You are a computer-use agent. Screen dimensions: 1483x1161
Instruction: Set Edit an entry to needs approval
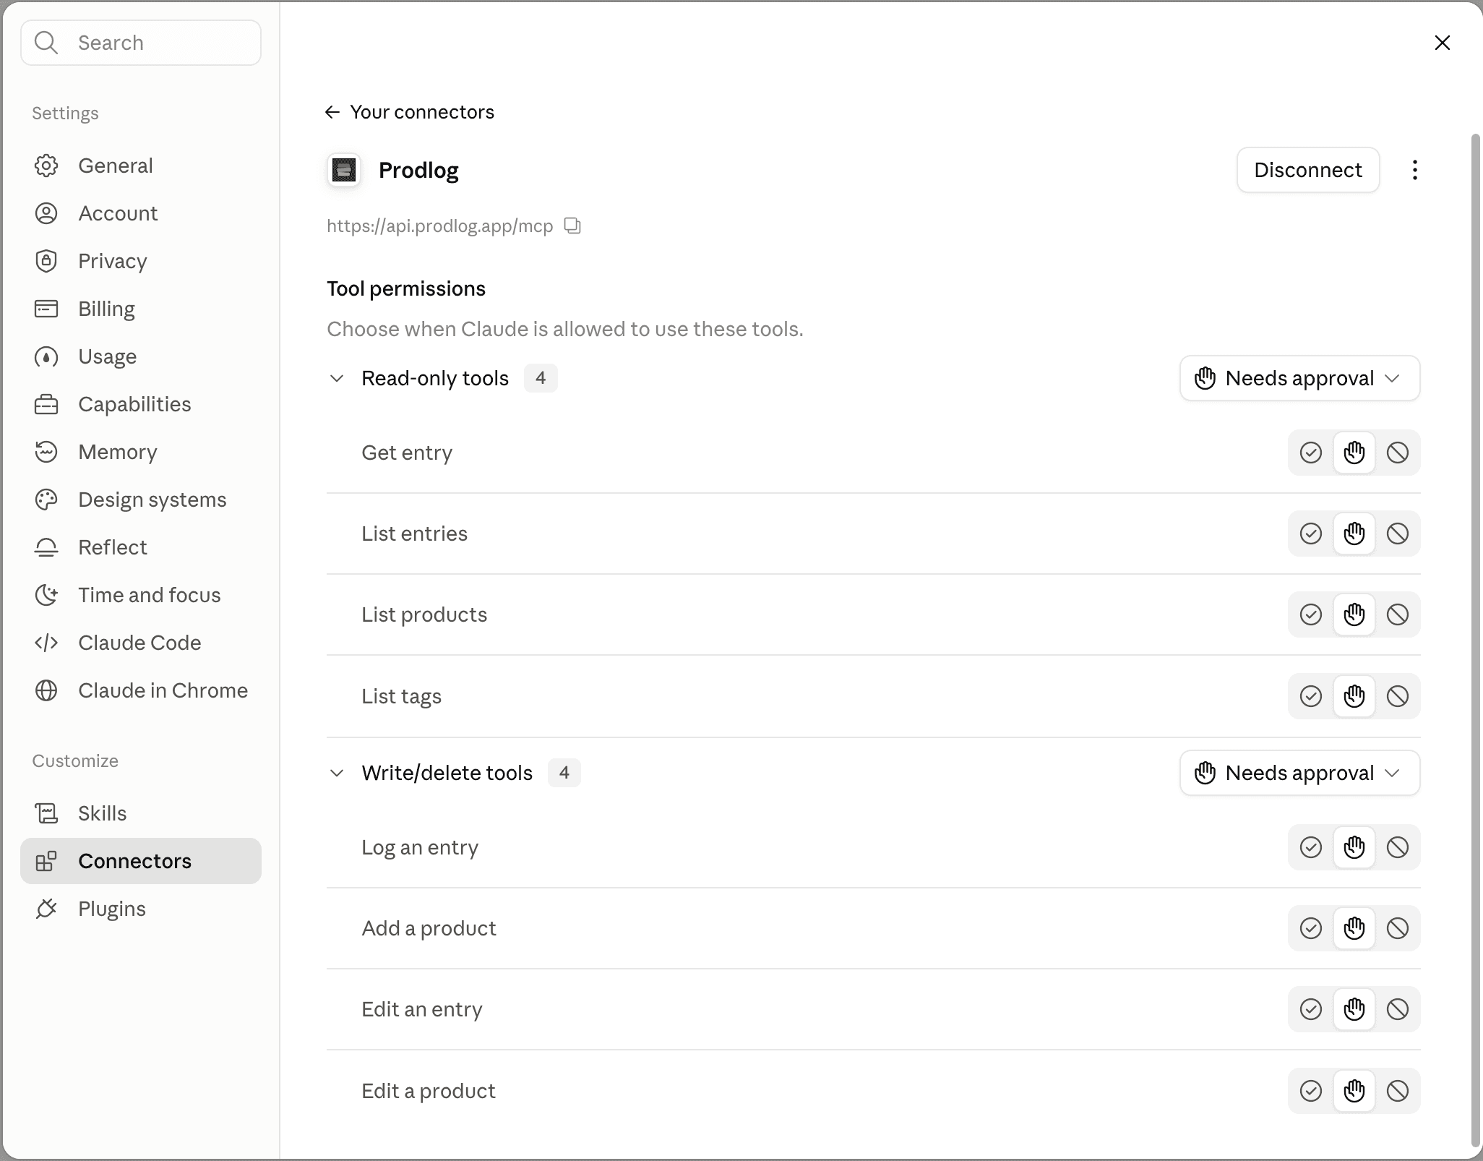(x=1354, y=1009)
